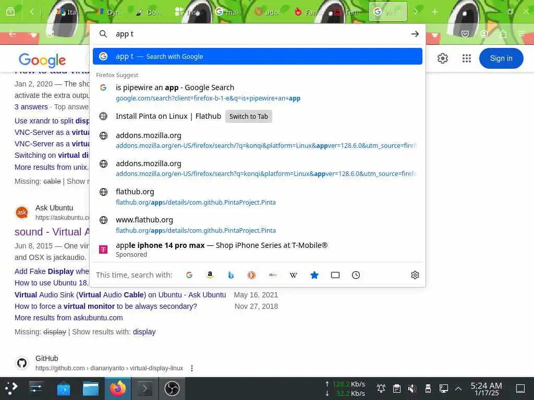Open removable devices tray icon
Image resolution: width=534 pixels, height=400 pixels.
(x=428, y=388)
